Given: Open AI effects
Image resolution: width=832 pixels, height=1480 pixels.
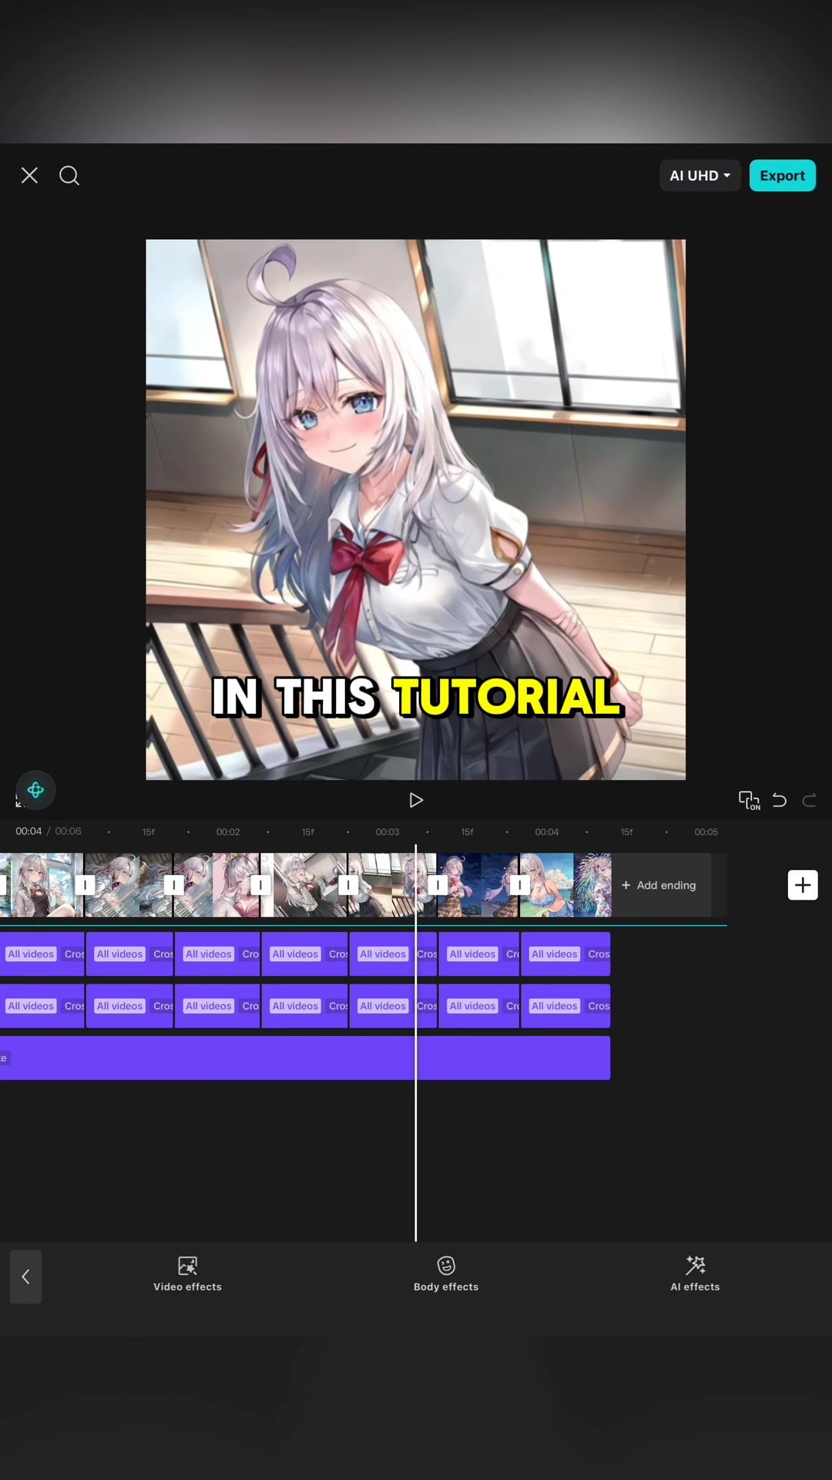Looking at the screenshot, I should click(695, 1274).
